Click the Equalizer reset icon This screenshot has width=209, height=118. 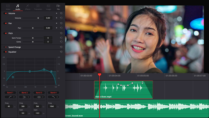click(x=61, y=52)
